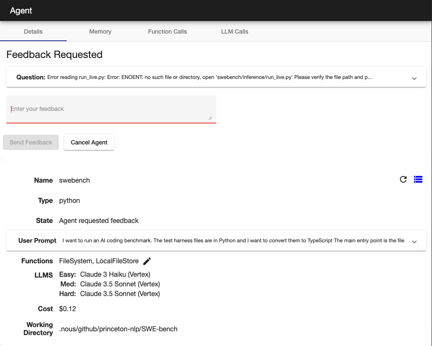Click the SWE-bench working directory path

(x=118, y=329)
